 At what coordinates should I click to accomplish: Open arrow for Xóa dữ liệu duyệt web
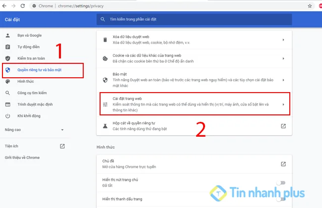tap(283, 40)
